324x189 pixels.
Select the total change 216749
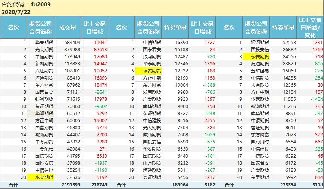coord(99,185)
